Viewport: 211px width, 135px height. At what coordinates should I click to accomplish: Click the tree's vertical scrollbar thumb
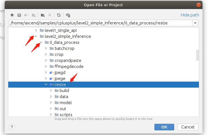tap(197, 55)
